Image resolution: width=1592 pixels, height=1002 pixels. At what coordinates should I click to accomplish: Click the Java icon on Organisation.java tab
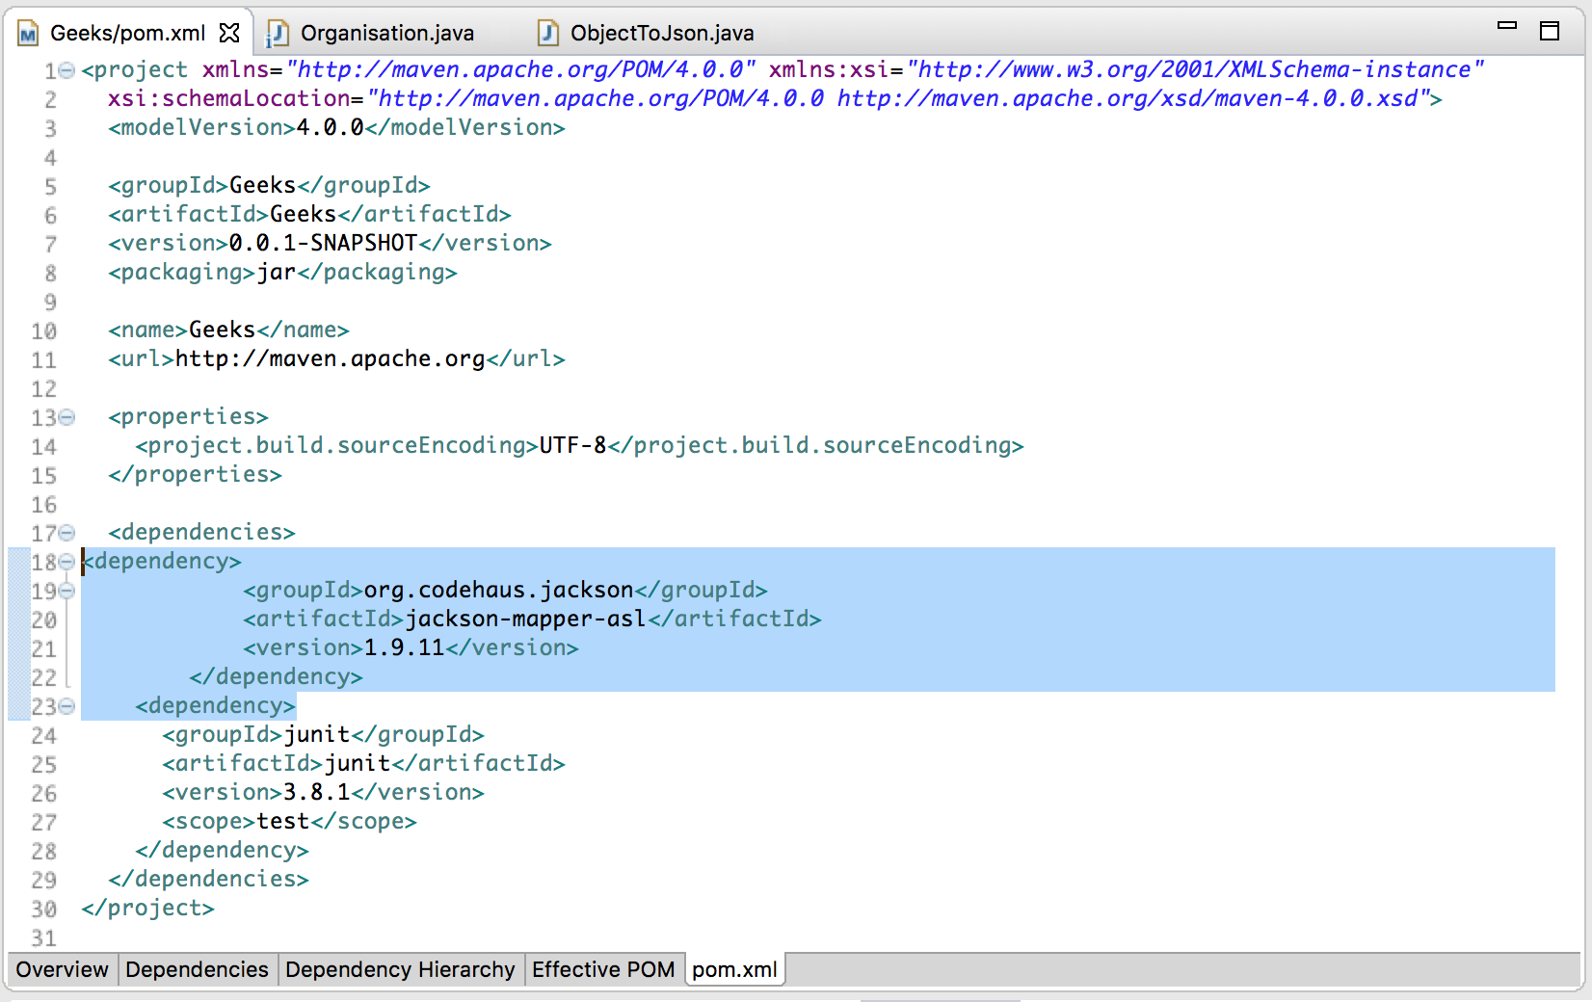coord(277,32)
